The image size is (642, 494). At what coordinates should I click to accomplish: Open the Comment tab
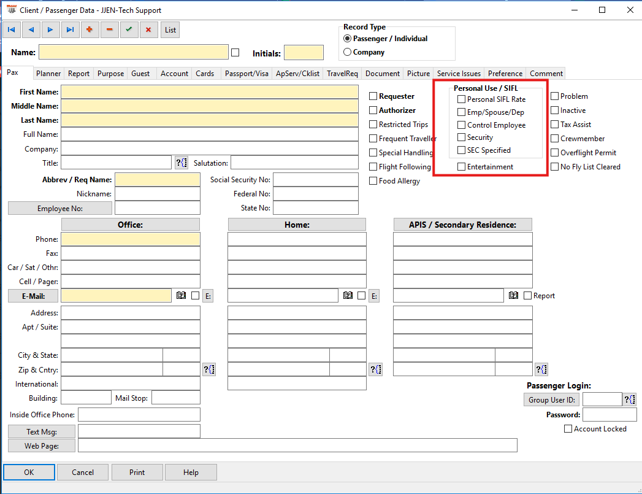(x=546, y=73)
